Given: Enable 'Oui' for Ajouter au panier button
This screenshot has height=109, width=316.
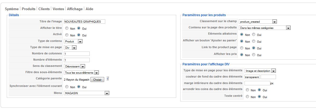Looking at the screenshot, I should [x=253, y=41].
